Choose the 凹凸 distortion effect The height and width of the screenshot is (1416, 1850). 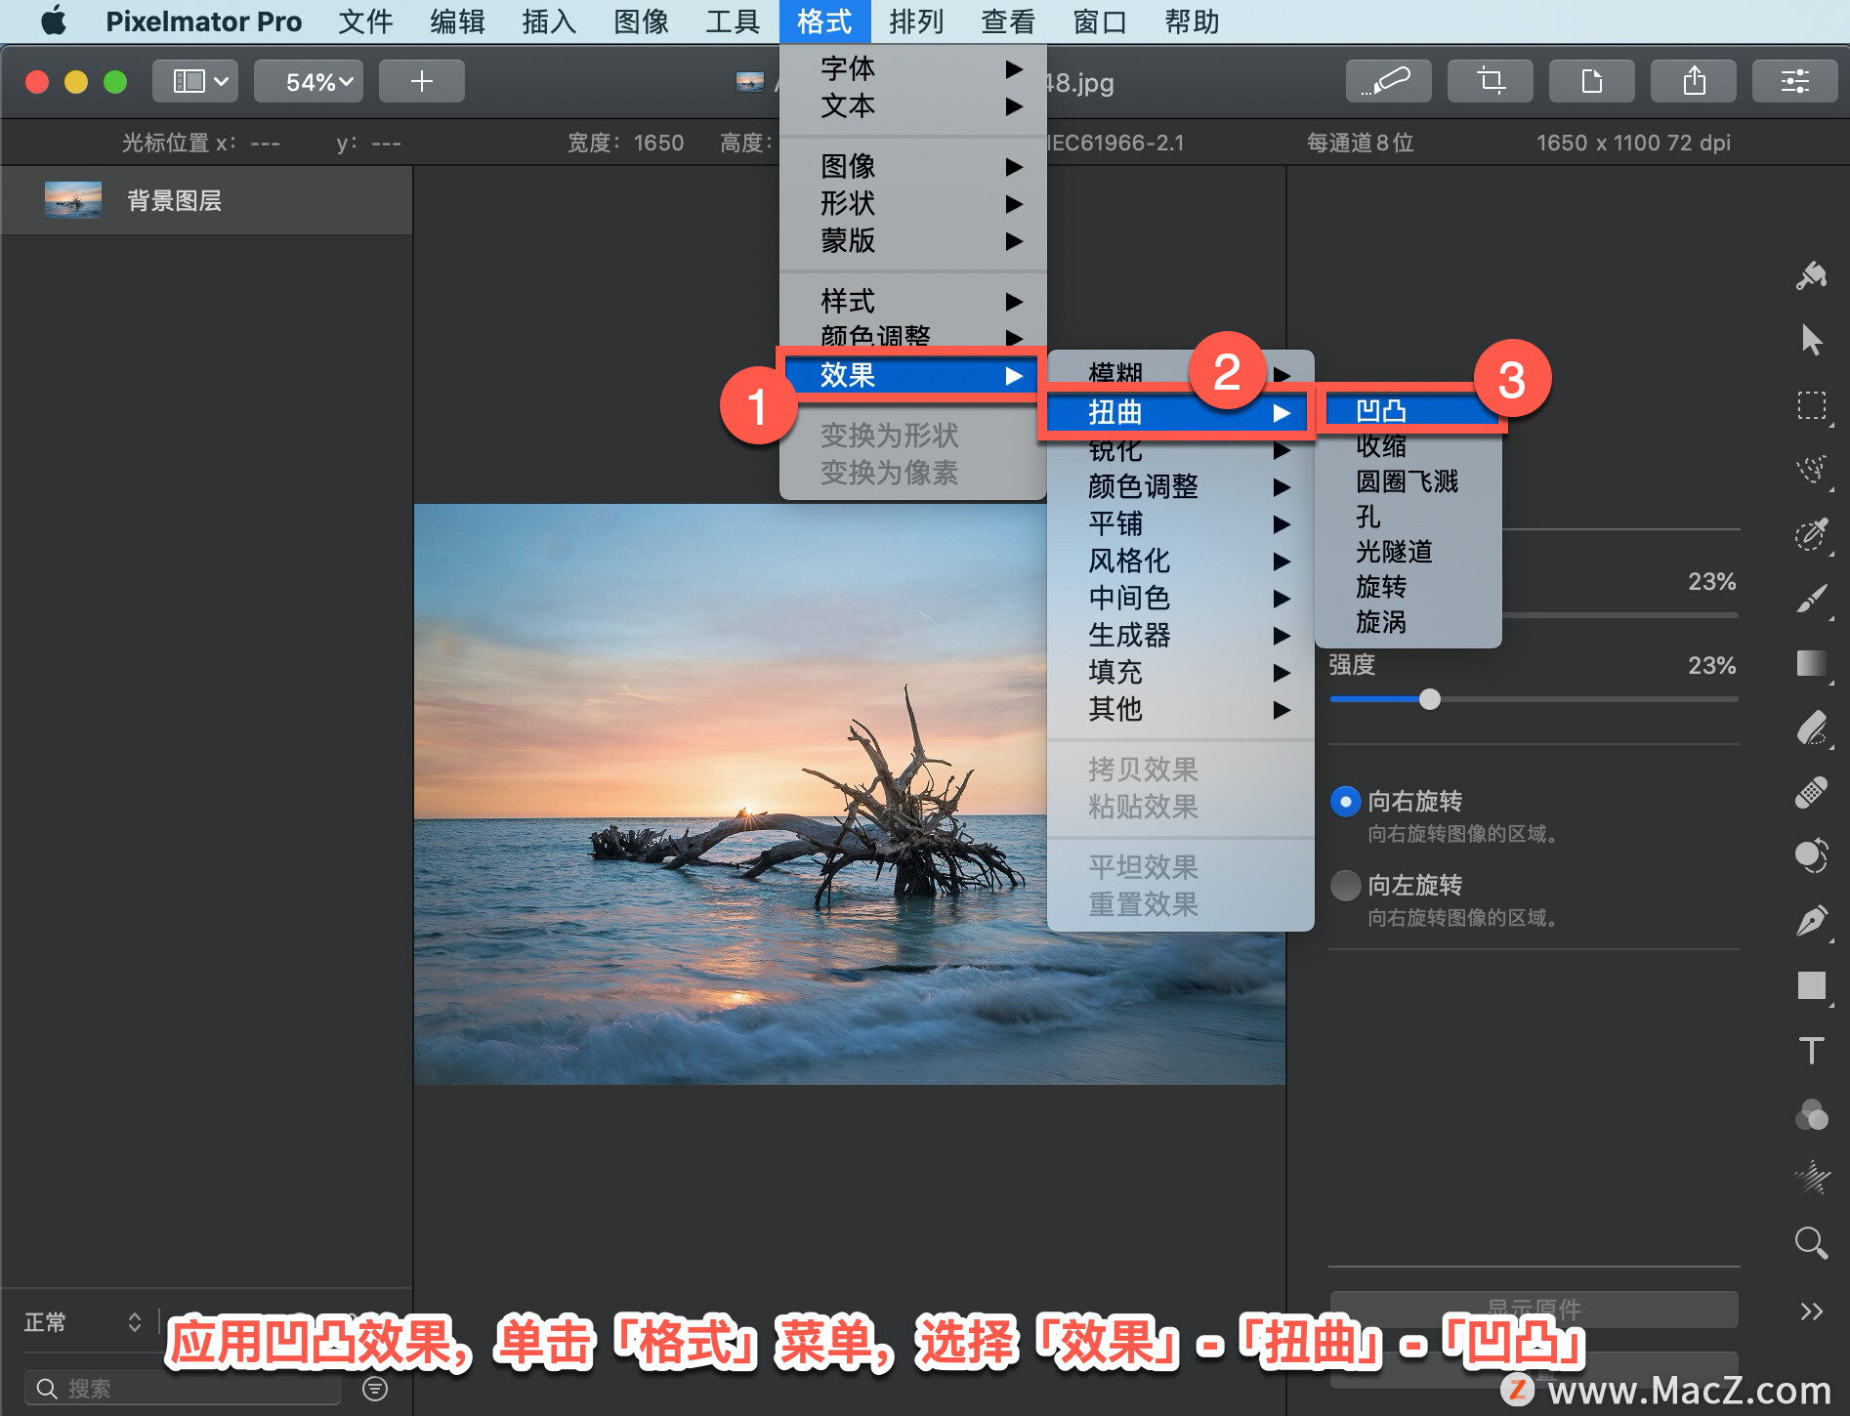coord(1410,410)
